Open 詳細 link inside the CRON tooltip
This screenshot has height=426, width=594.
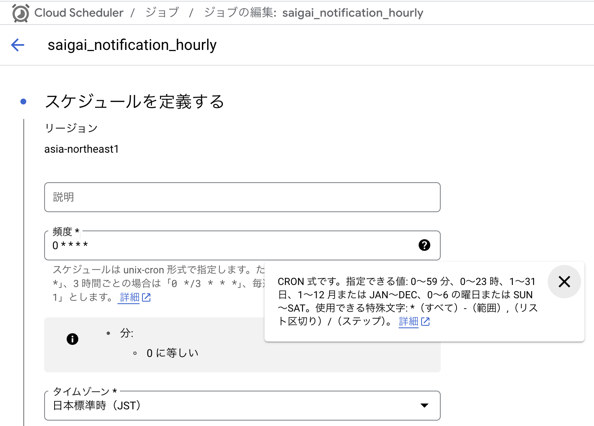click(409, 321)
